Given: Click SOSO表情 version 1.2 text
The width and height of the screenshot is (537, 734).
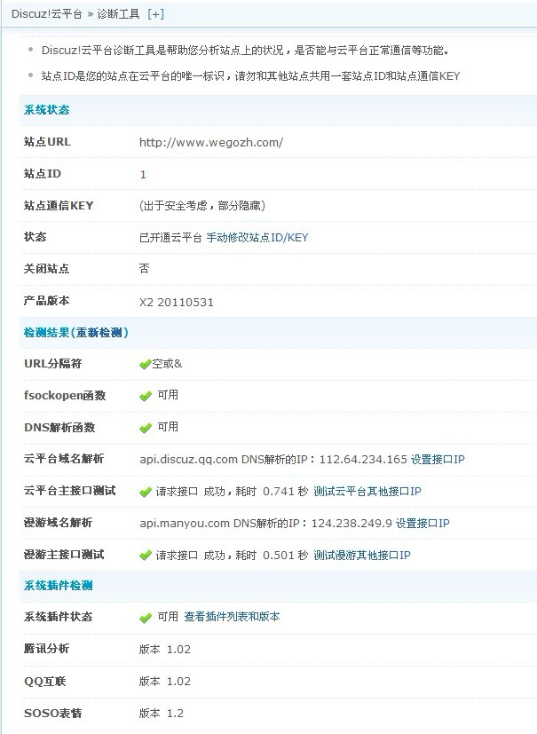Looking at the screenshot, I should tap(162, 713).
